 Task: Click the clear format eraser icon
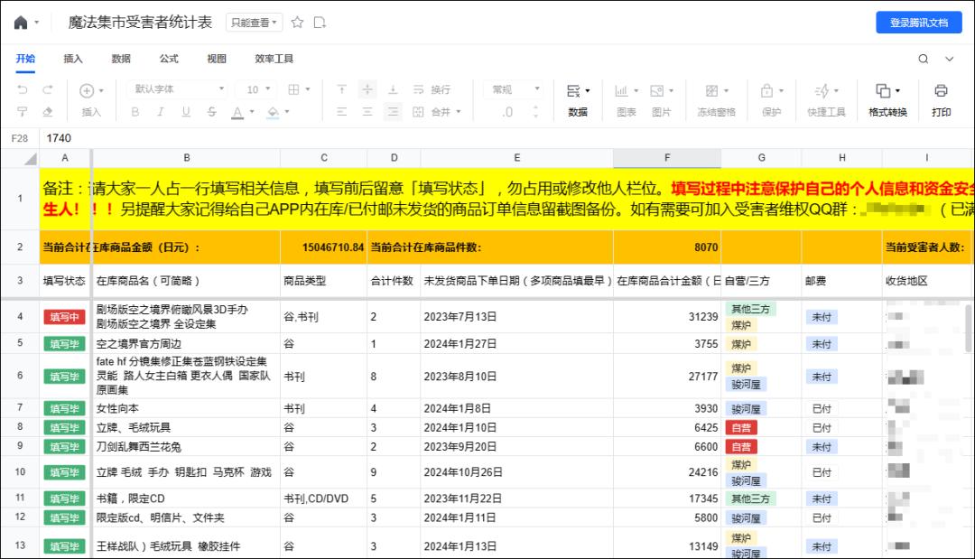[48, 112]
